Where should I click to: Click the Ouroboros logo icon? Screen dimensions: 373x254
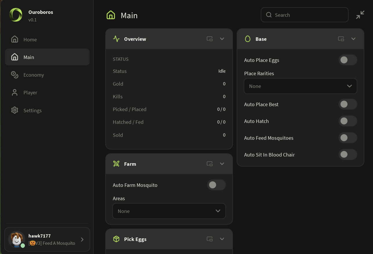[x=16, y=15]
